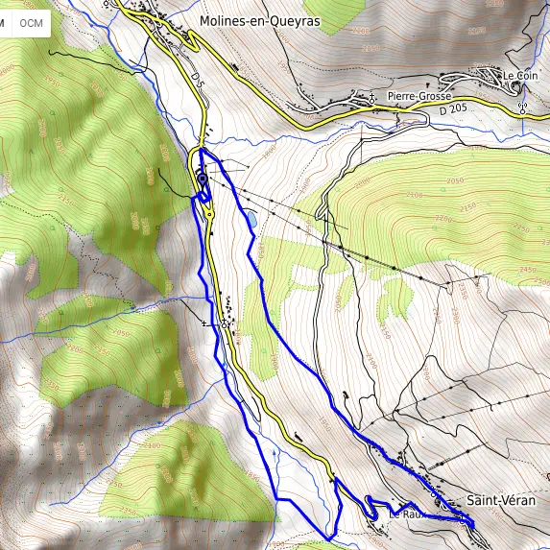The width and height of the screenshot is (550, 550).
Task: Click the church icon at Pierre-Grosse
Action: (x=371, y=99)
